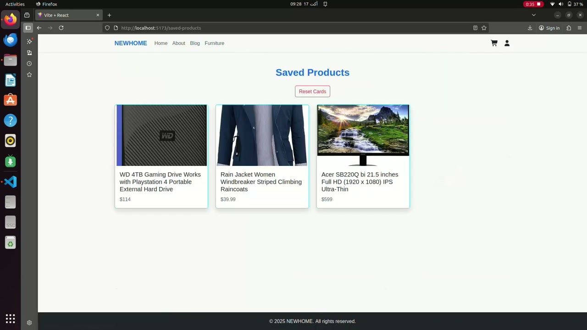
Task: Click the $114 price
Action: [125, 199]
